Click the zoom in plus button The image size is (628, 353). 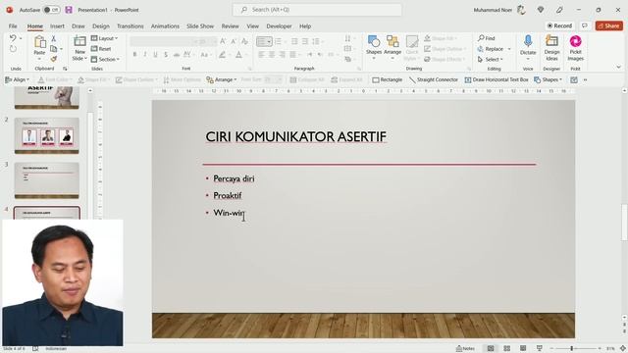(600, 349)
